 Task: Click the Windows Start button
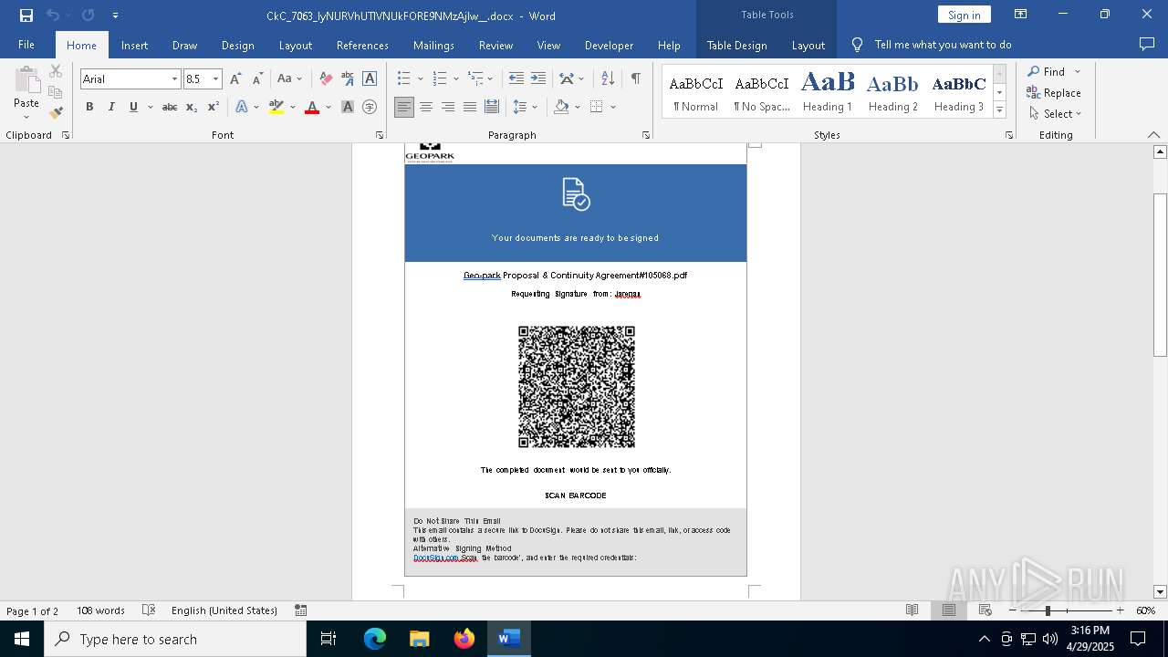pos(21,639)
